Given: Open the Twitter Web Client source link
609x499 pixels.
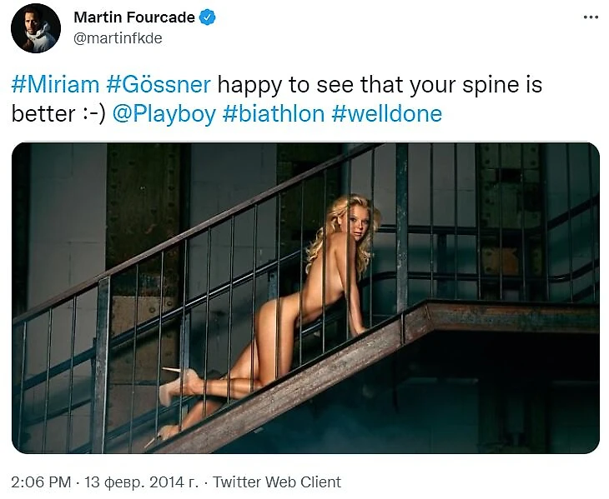Looking at the screenshot, I should tap(277, 482).
